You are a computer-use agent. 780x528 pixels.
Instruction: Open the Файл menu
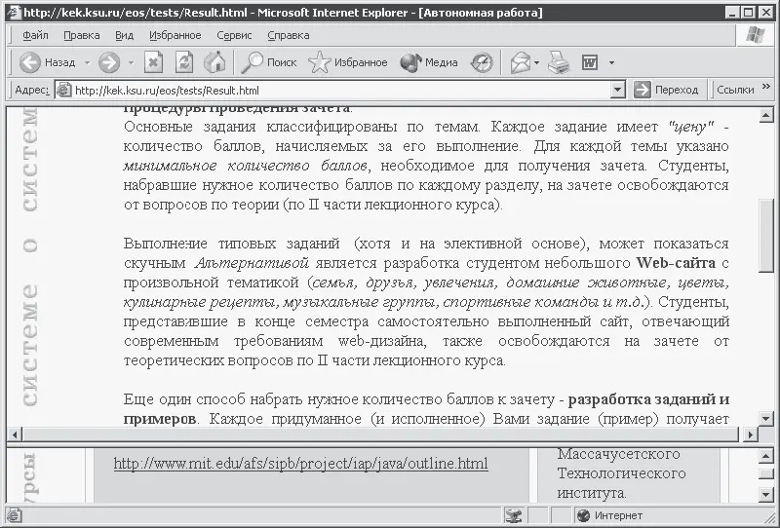(35, 35)
